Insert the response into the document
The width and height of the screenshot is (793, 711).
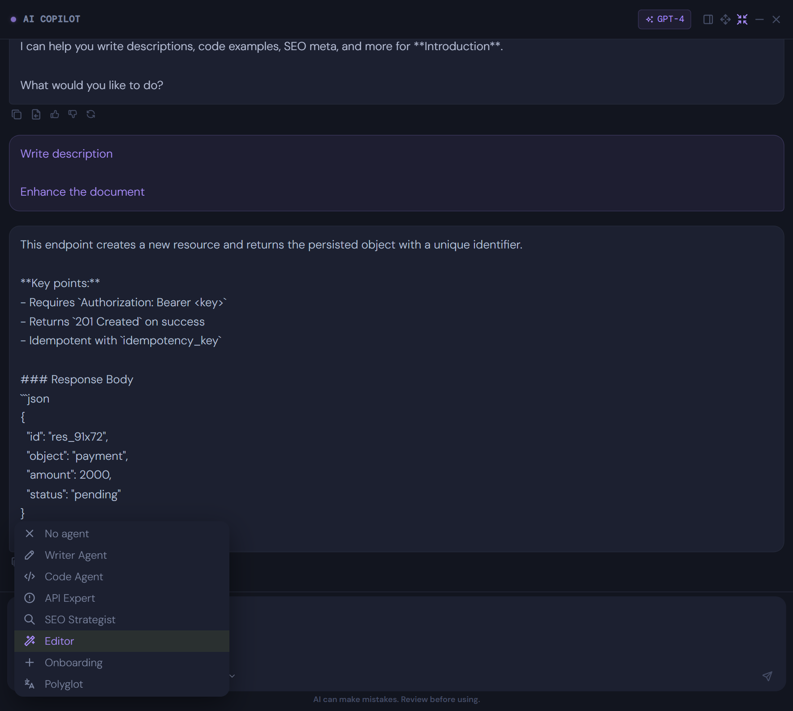tap(36, 114)
